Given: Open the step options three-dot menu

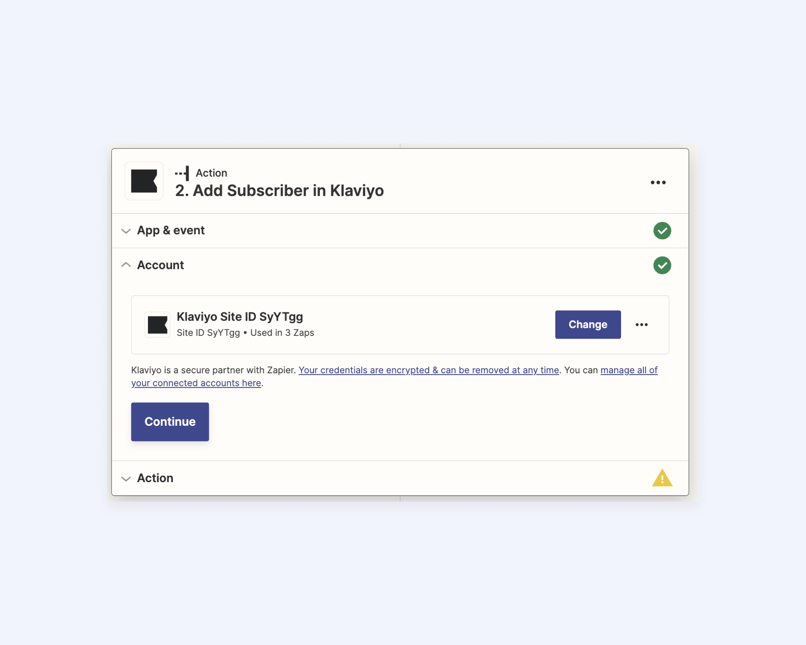Looking at the screenshot, I should coord(658,183).
